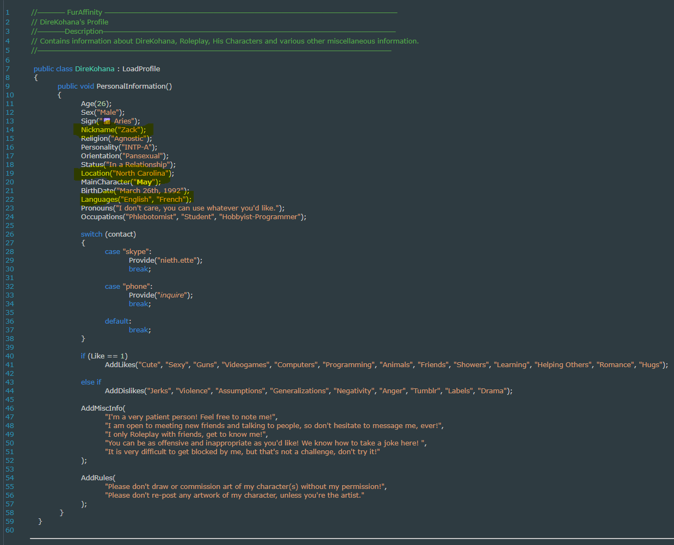Click the "LoadProfile" base class name
674x545 pixels.
[x=141, y=69]
